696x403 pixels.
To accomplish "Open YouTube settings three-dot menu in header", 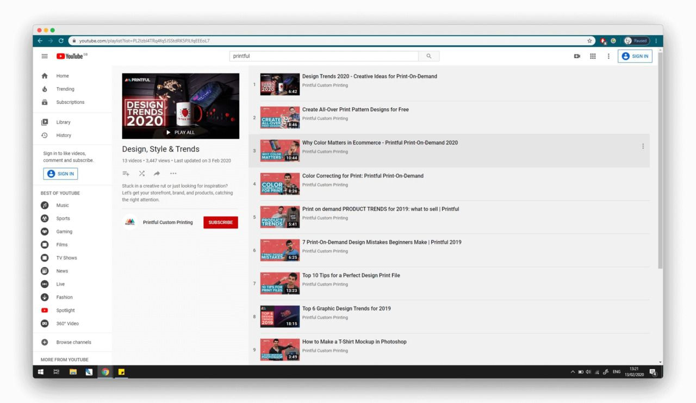I will tap(608, 56).
